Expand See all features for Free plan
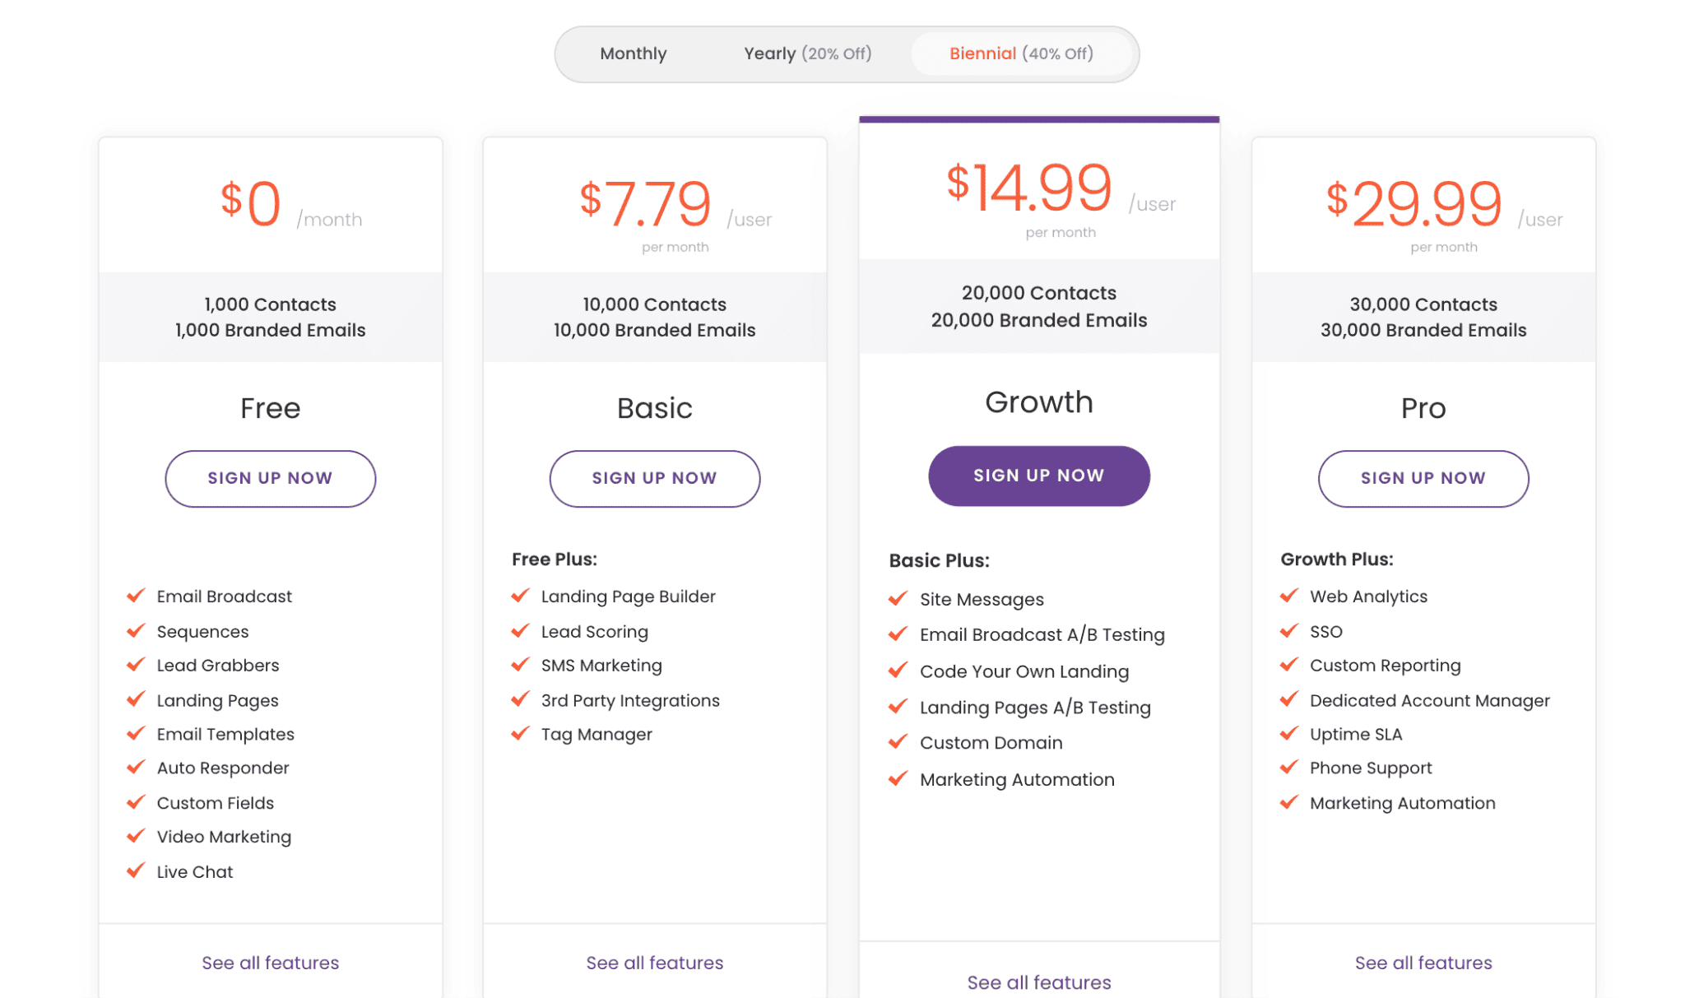The height and width of the screenshot is (998, 1685). coord(270,962)
